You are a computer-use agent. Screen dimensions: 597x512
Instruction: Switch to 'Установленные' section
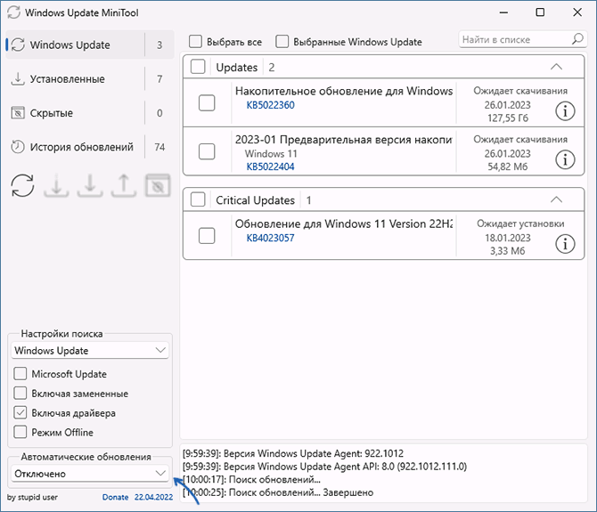tap(90, 78)
